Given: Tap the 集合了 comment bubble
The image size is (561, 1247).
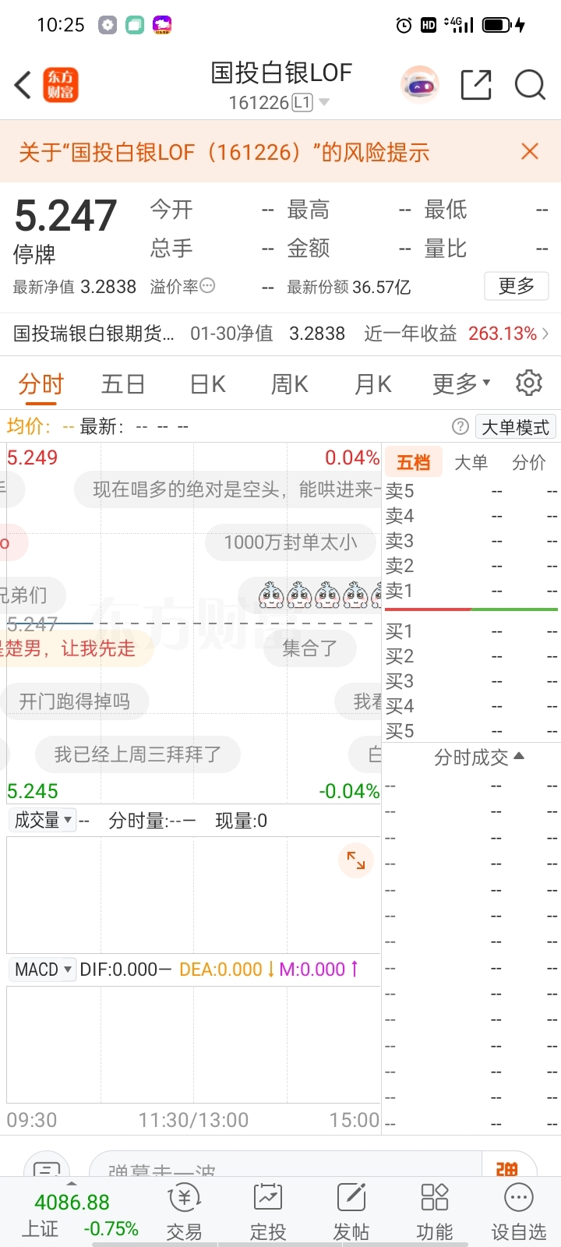Looking at the screenshot, I should coord(309,648).
